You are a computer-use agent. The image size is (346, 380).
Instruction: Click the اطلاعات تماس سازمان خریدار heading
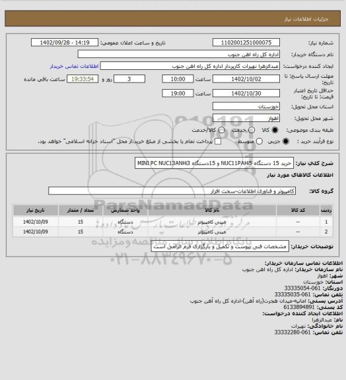coord(304,263)
